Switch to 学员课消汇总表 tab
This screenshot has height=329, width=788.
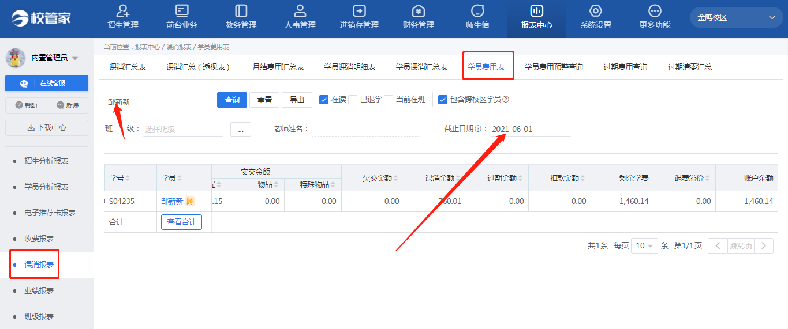[x=421, y=67]
